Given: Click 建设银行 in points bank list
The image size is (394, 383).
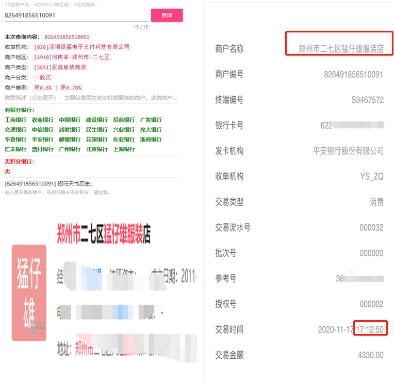Looking at the screenshot, I should click(x=97, y=120).
